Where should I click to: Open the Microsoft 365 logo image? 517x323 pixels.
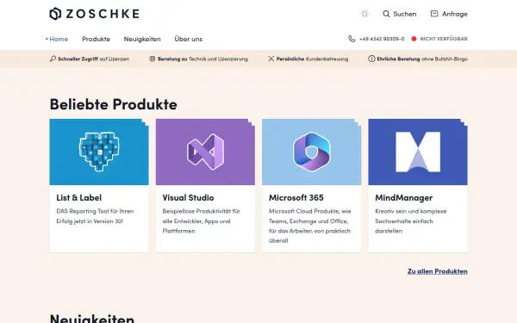312,152
